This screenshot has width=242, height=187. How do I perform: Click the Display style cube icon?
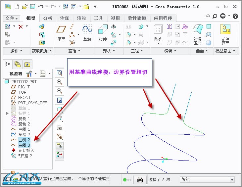coord(60,109)
